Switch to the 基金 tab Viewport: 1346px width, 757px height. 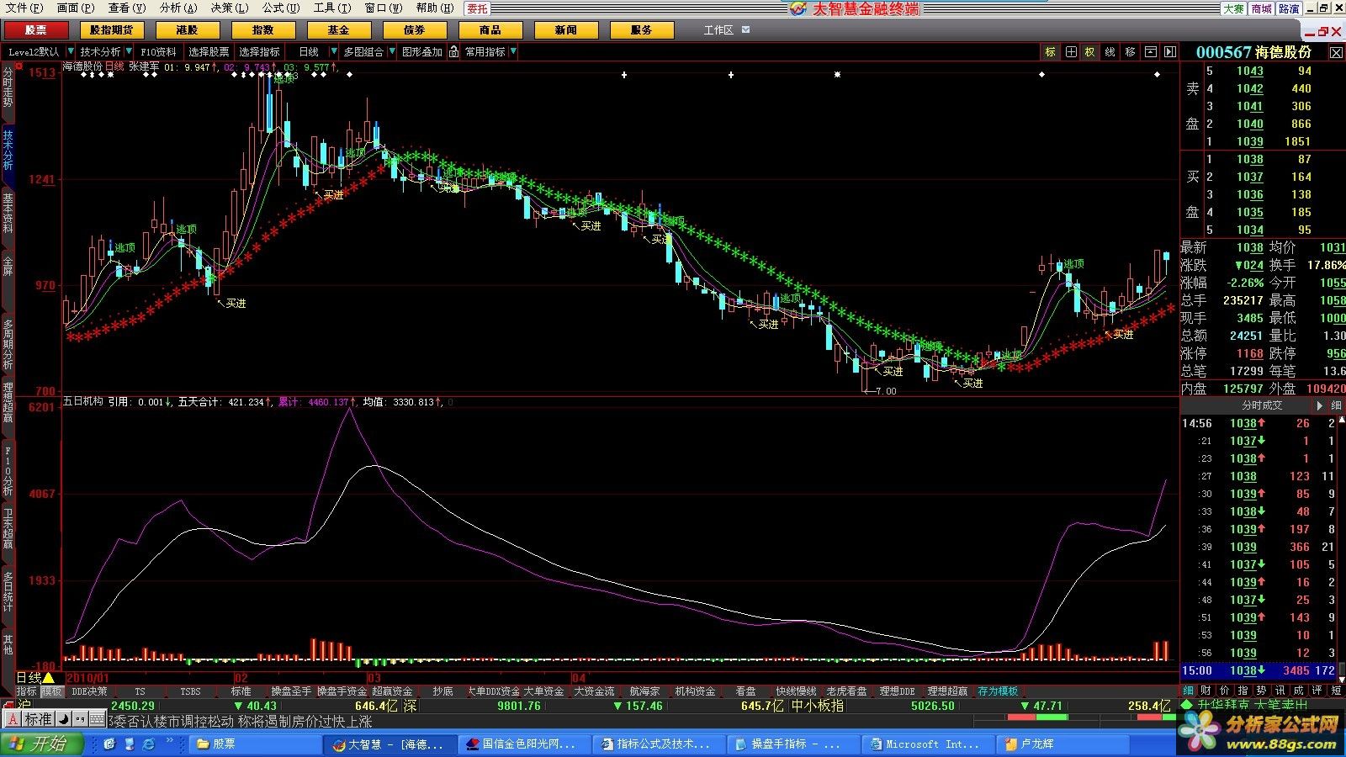click(339, 30)
